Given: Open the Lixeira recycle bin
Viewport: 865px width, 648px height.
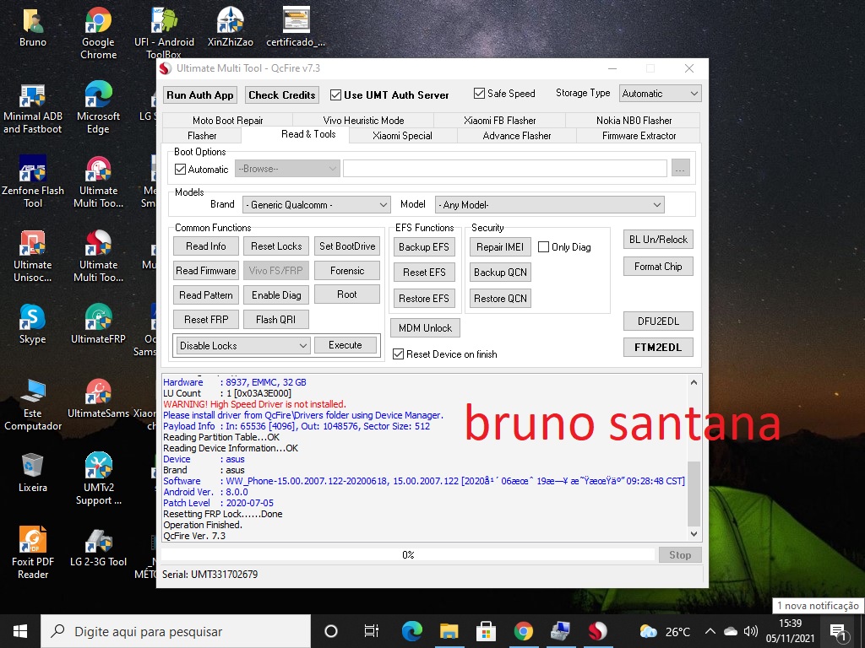Looking at the screenshot, I should tap(33, 472).
